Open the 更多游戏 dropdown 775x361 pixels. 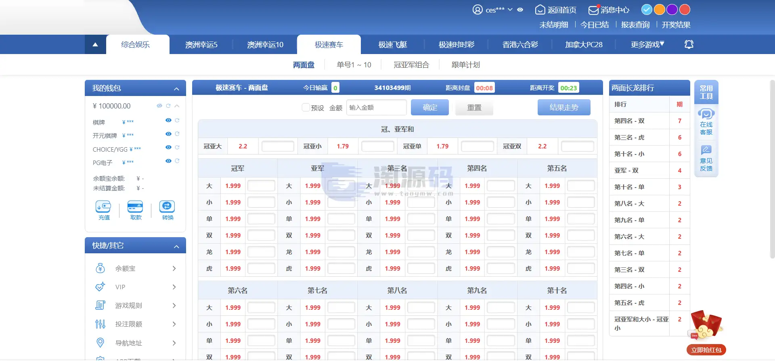coord(647,44)
